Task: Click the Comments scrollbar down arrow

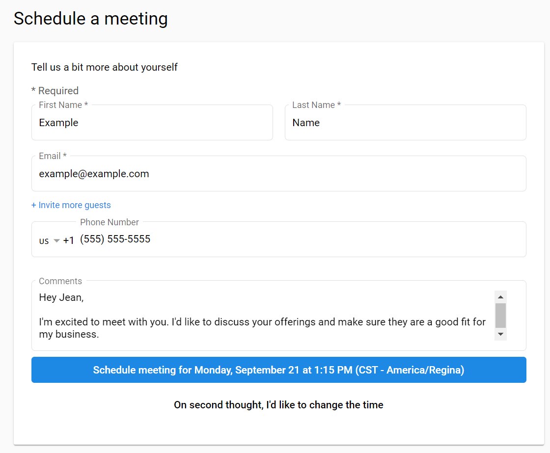Action: point(500,334)
